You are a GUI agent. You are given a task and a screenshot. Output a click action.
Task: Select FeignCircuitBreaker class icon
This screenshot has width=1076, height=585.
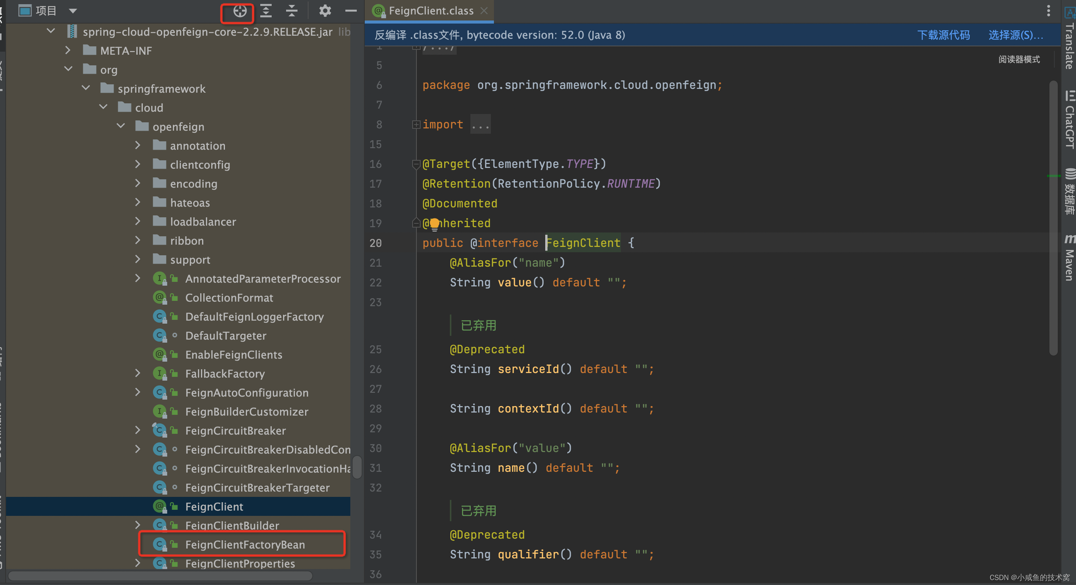pos(160,430)
